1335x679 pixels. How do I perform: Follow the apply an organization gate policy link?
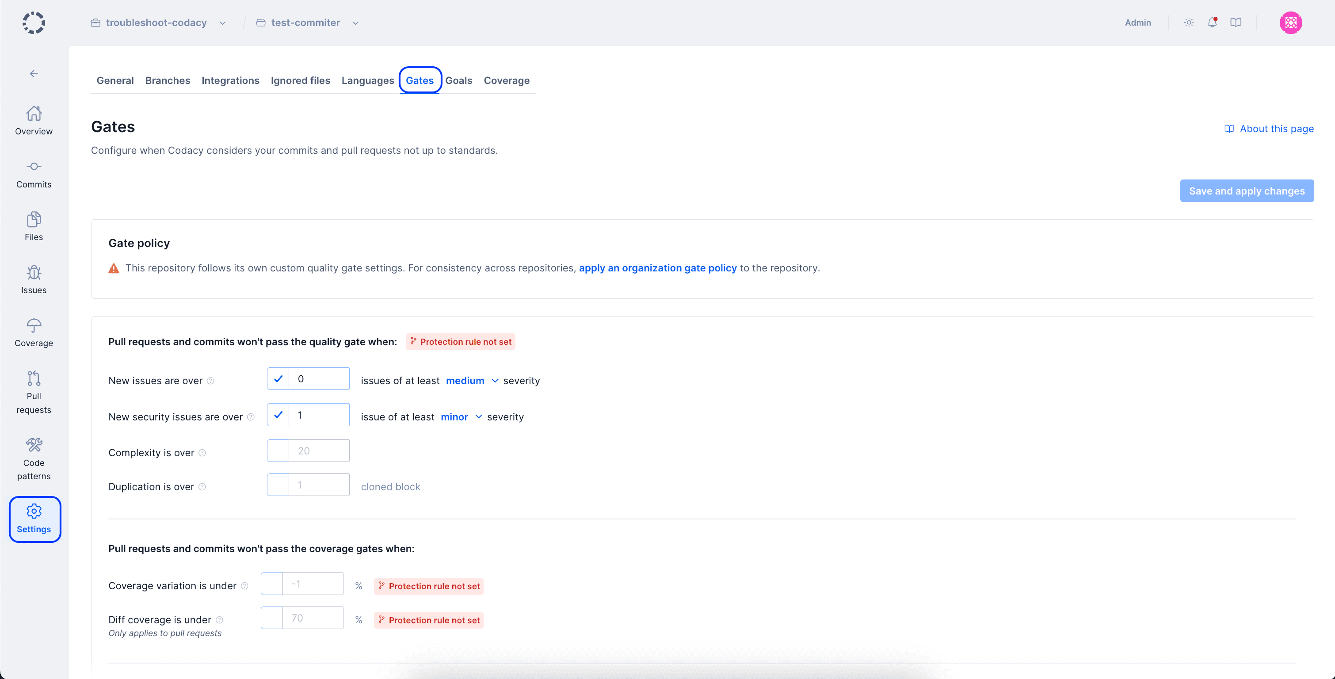tap(657, 268)
